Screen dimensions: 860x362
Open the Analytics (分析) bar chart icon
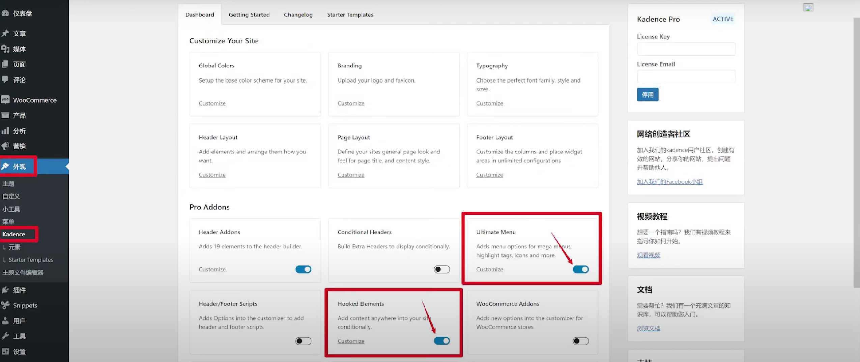(5, 131)
